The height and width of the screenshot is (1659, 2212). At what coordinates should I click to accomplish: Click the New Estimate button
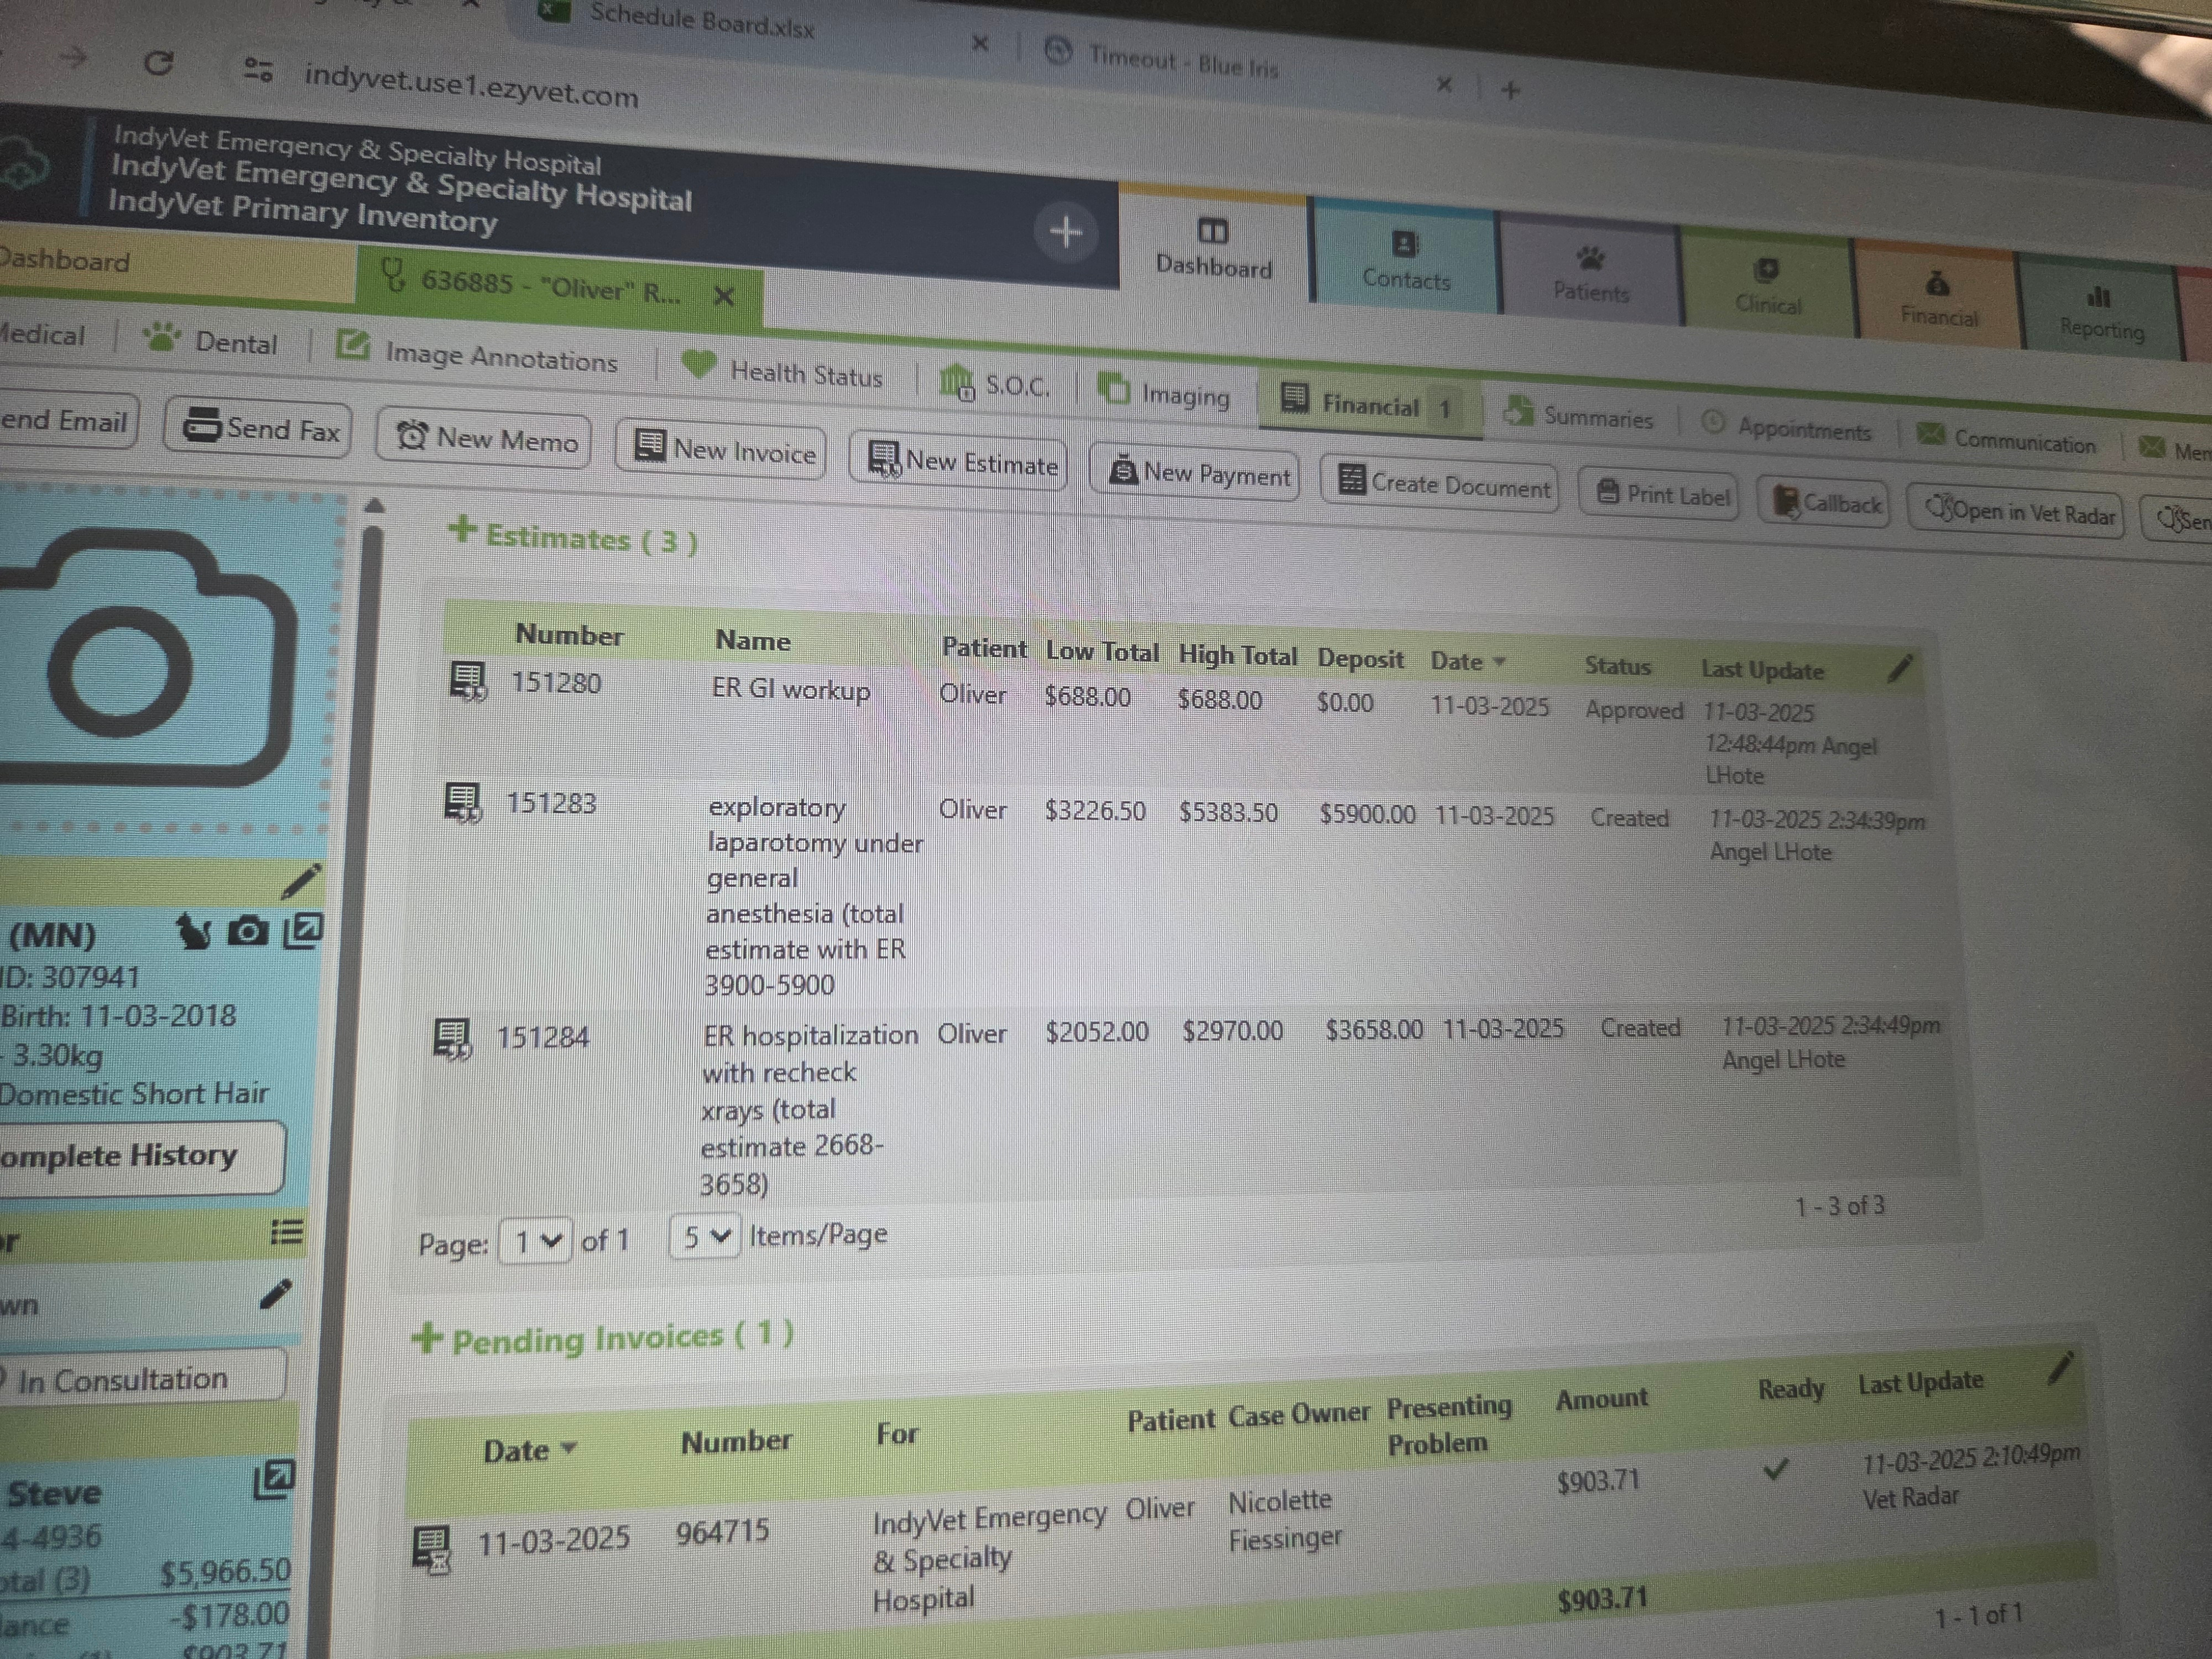(960, 463)
